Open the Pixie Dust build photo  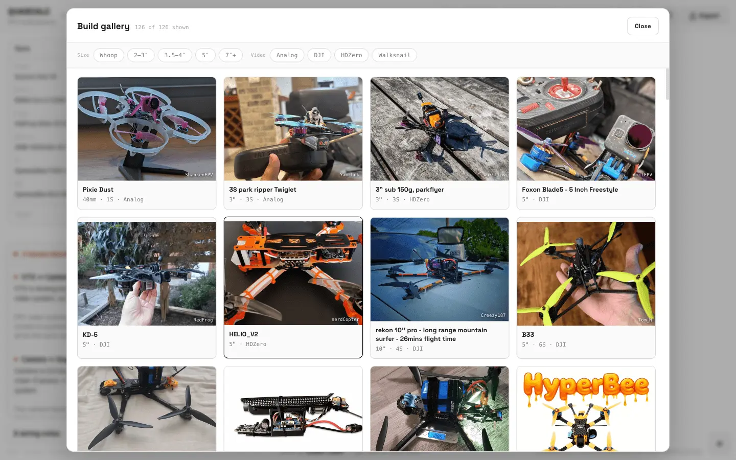pos(147,129)
